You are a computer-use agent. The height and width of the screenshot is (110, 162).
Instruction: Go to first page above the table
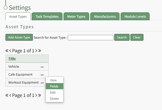pyautogui.click(x=7, y=51)
